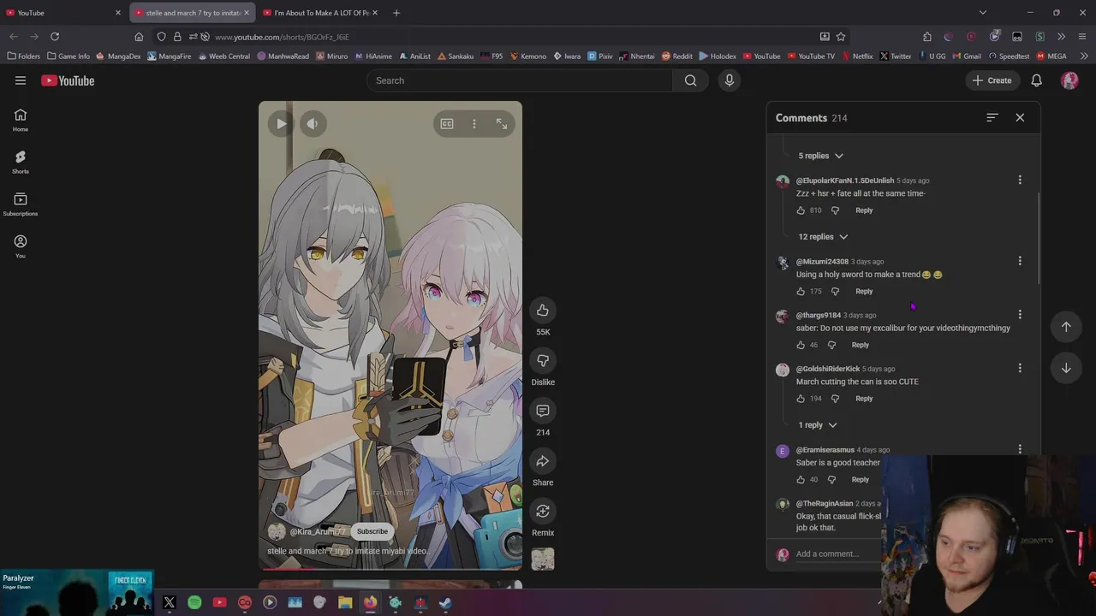The width and height of the screenshot is (1096, 616).
Task: Like the comment by @thargs9184
Action: (x=801, y=346)
